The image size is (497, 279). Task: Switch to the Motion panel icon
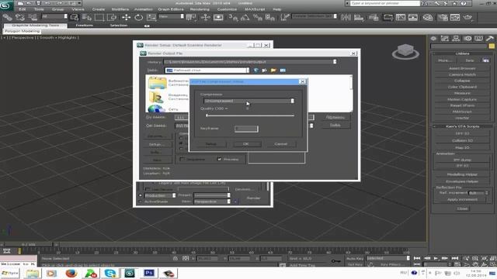tap(467, 39)
